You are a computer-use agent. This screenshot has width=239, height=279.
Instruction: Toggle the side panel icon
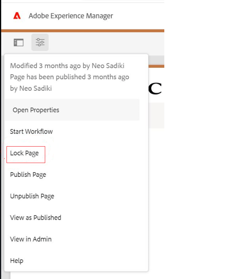click(x=18, y=42)
